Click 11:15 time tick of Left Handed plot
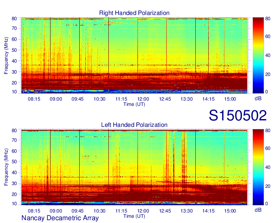The image size is (275, 223). coord(121,211)
